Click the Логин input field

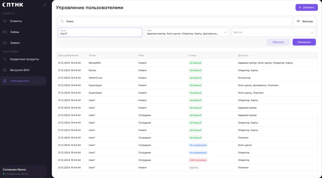(100, 32)
